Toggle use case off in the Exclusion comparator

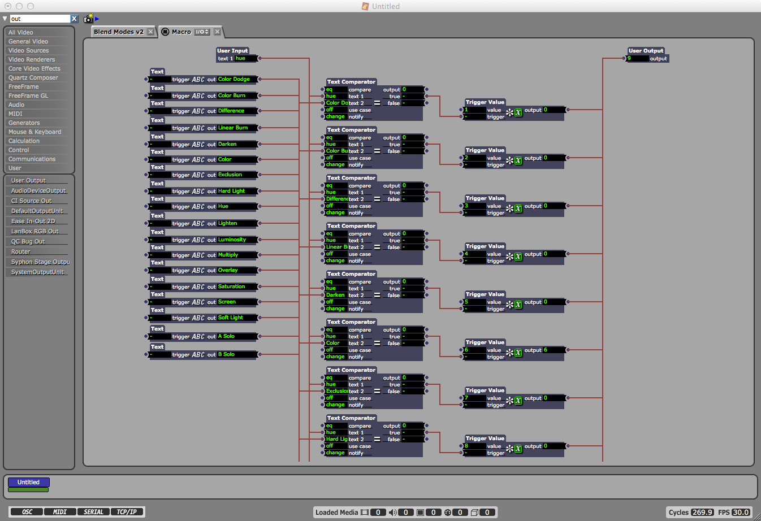pyautogui.click(x=336, y=398)
